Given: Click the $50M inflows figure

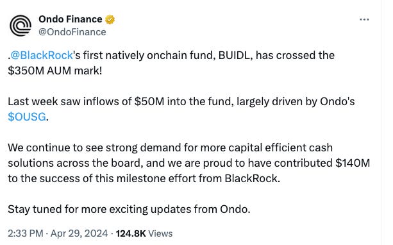Looking at the screenshot, I should tap(149, 101).
